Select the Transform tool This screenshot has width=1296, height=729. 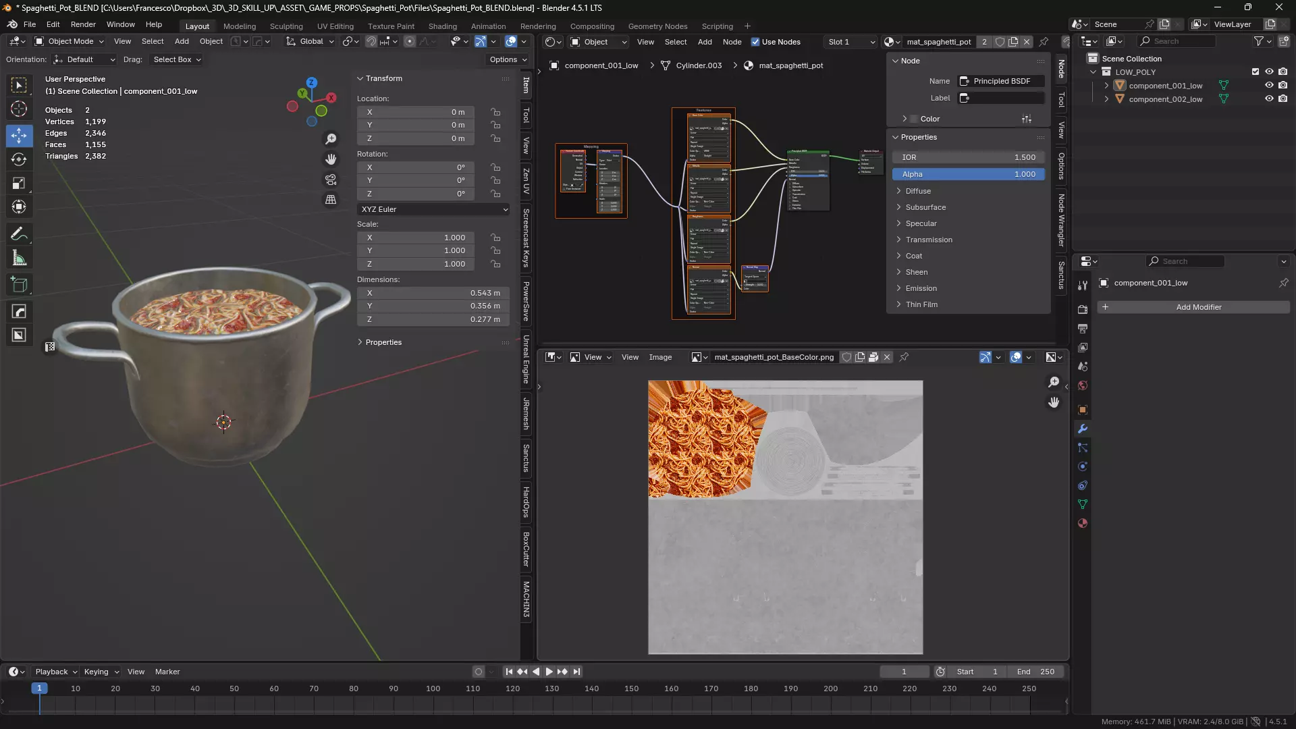tap(19, 207)
